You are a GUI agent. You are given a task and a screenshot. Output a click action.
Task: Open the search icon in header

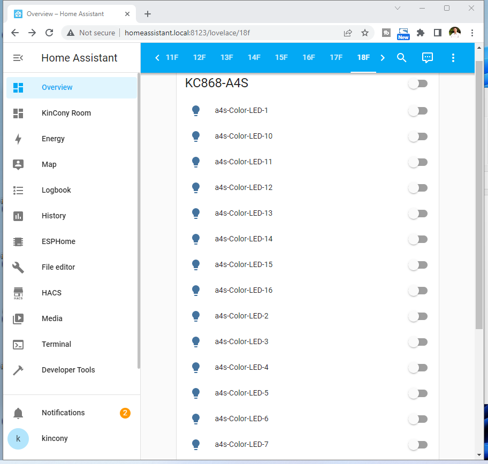pyautogui.click(x=401, y=58)
